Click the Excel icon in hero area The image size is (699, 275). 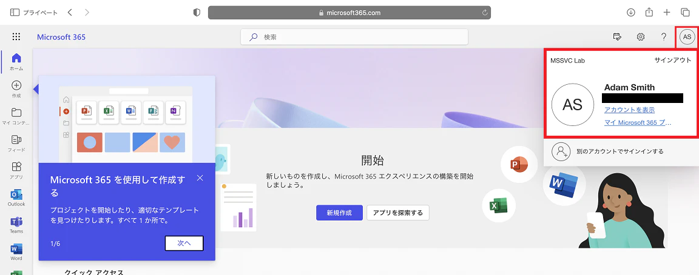pos(499,206)
